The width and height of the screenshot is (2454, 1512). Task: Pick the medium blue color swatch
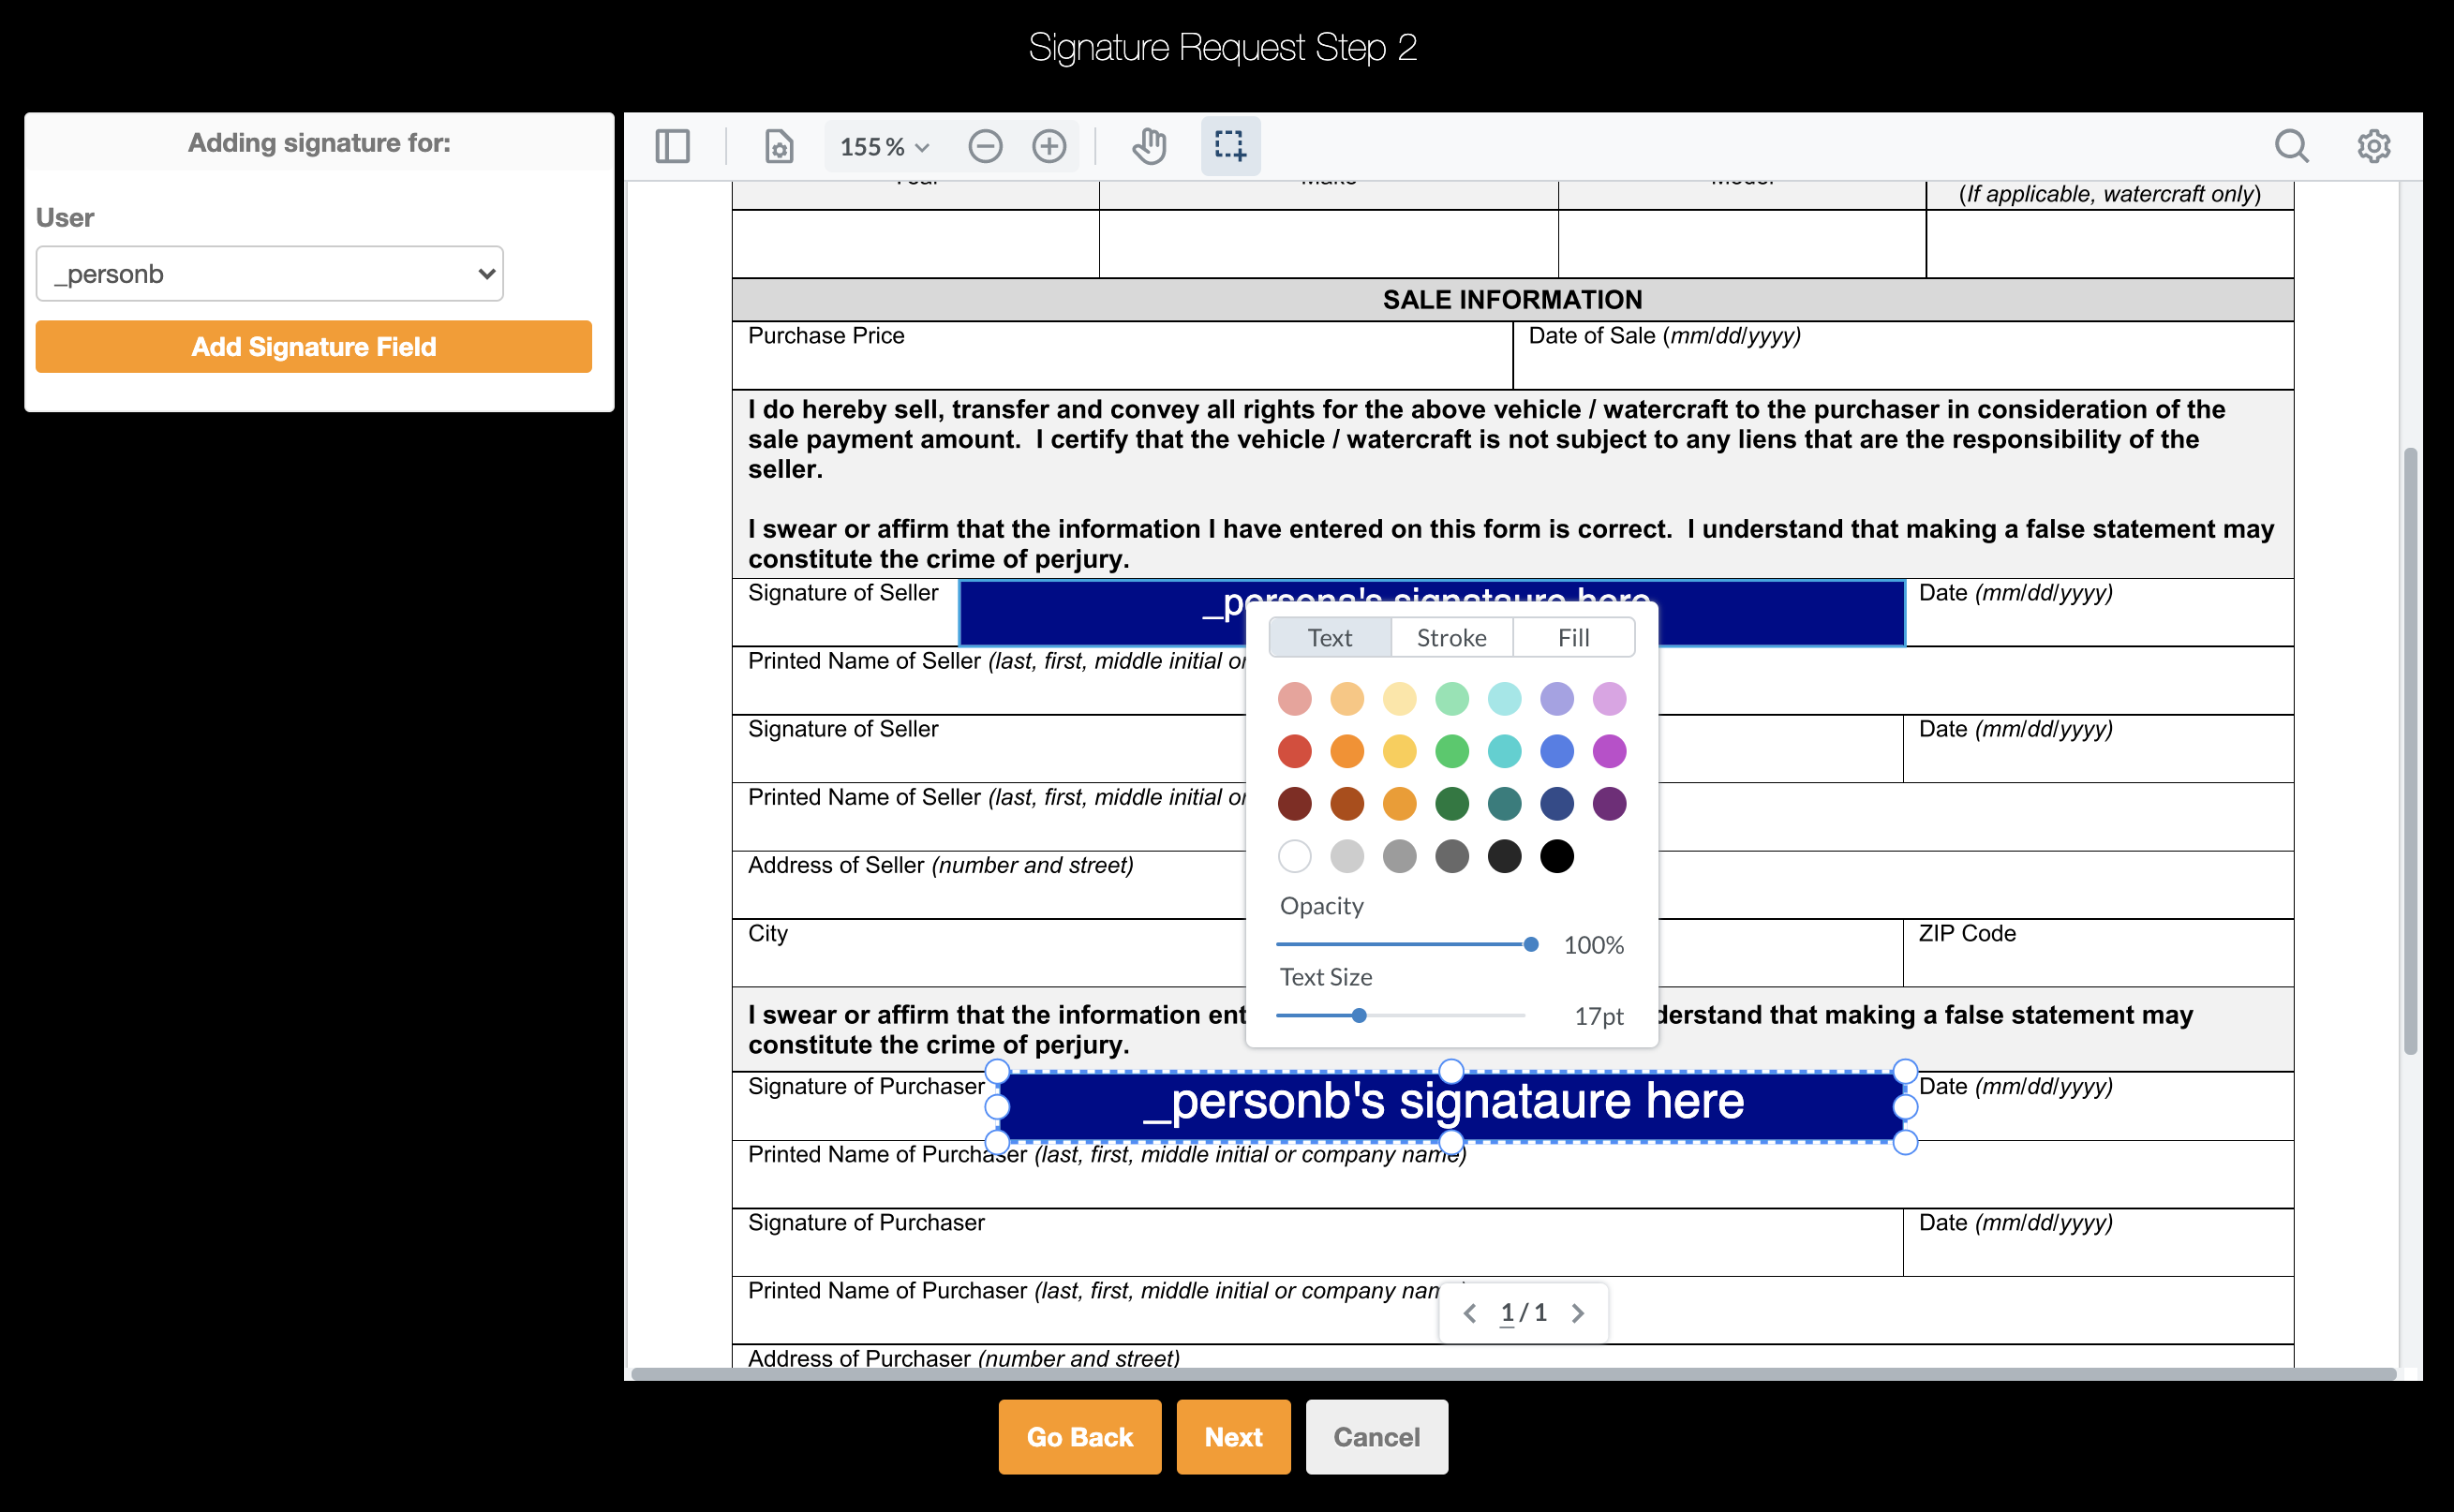pyautogui.click(x=1557, y=751)
